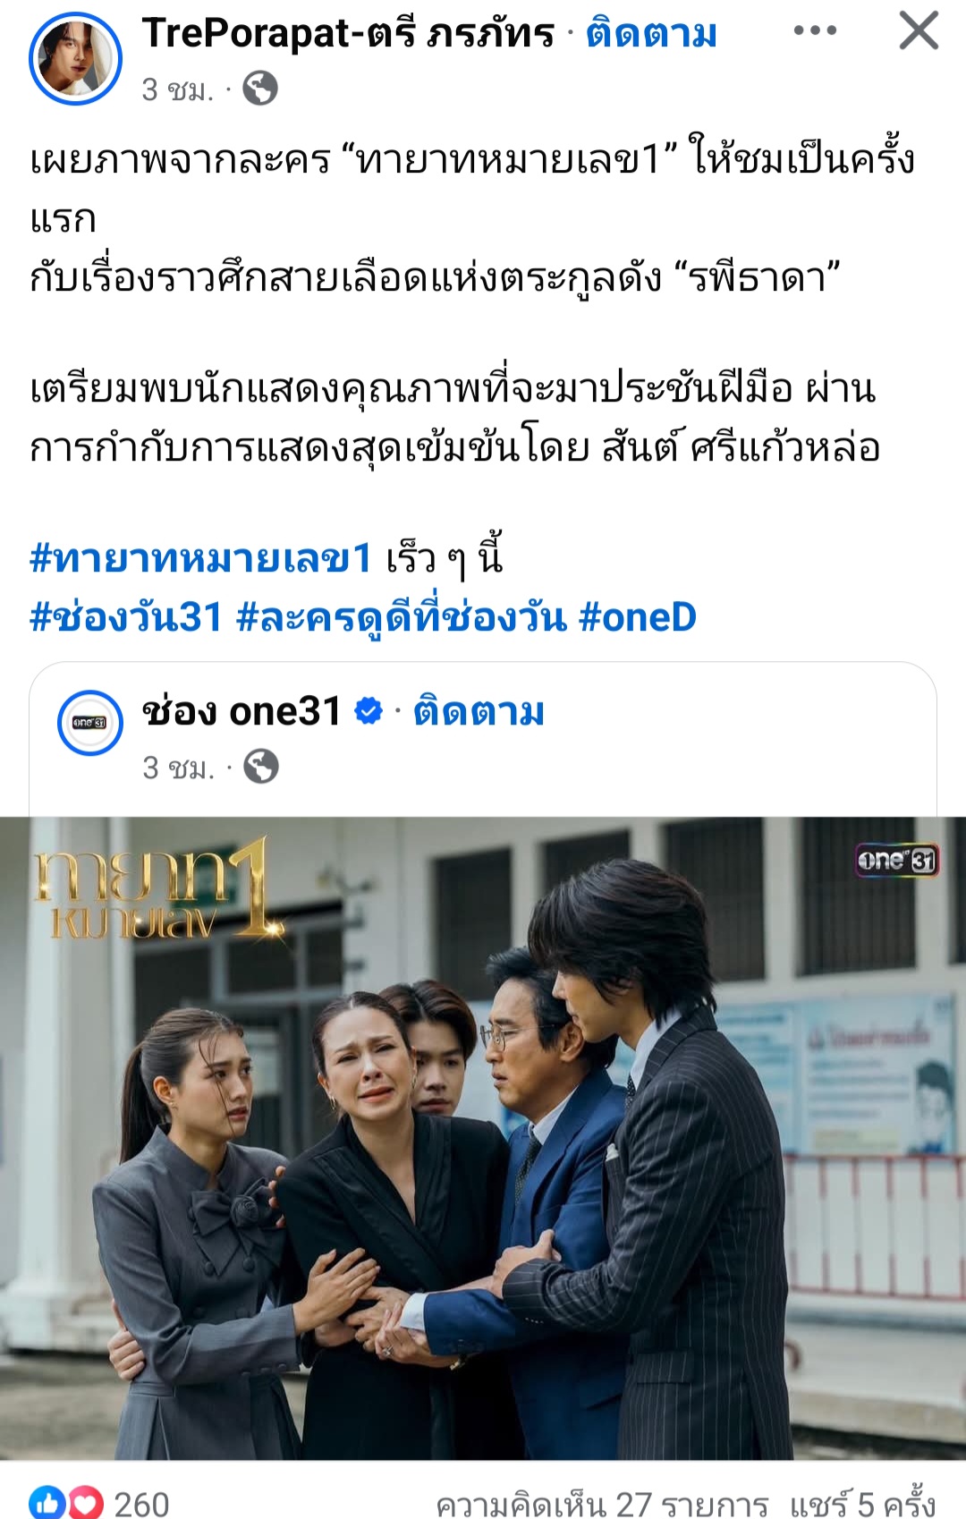Tap the globe privacy icon under TrePorapat
Screen dimensions: 966x1519
click(x=260, y=89)
